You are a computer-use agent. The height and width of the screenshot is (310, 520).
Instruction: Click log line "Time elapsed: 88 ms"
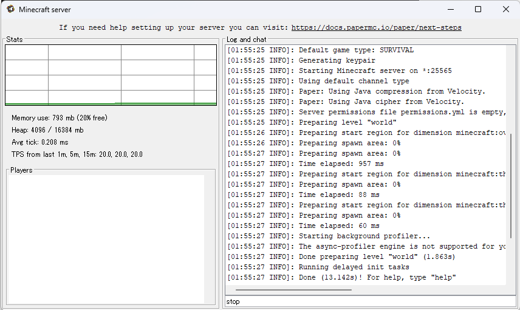tap(303, 195)
